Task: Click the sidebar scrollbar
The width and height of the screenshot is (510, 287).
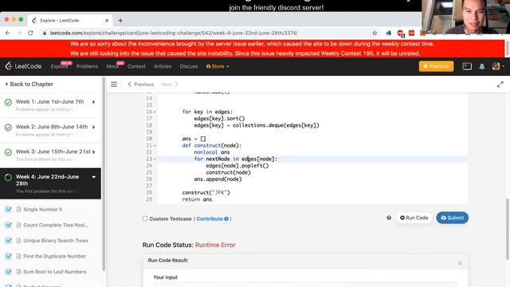Action: pyautogui.click(x=104, y=174)
